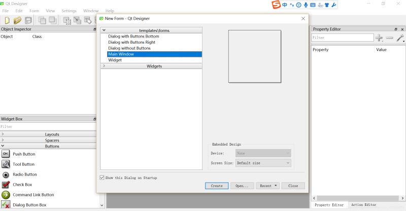The image size is (406, 211).
Task: Open the Help menu
Action: [x=110, y=11]
